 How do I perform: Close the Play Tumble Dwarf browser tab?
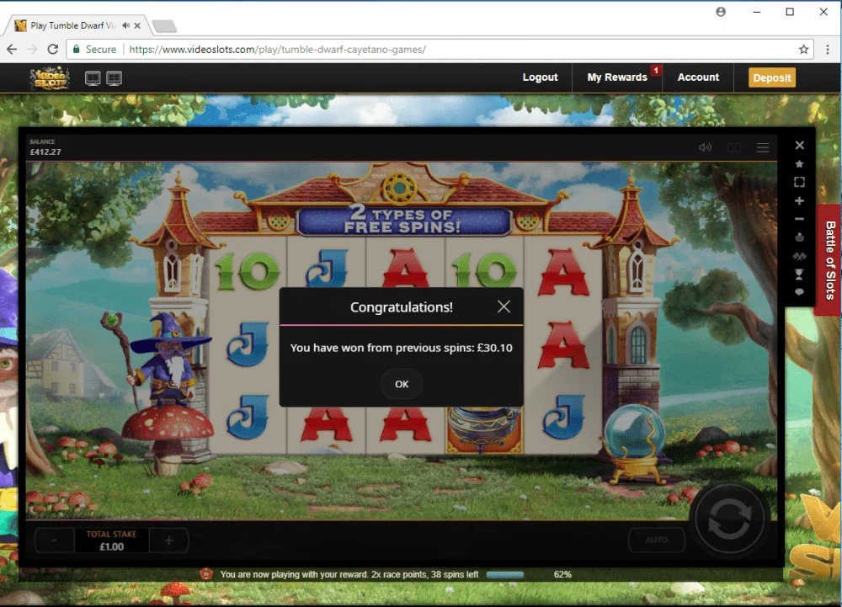[x=137, y=25]
